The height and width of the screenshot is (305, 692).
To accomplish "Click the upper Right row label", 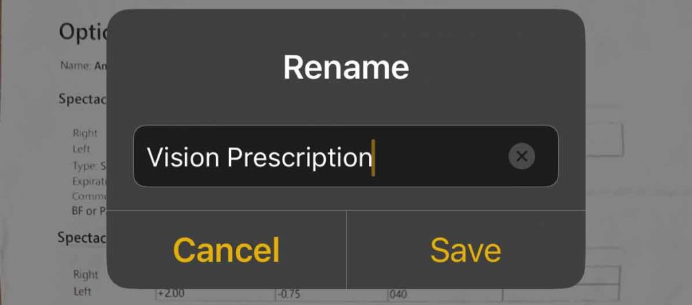I will [85, 133].
